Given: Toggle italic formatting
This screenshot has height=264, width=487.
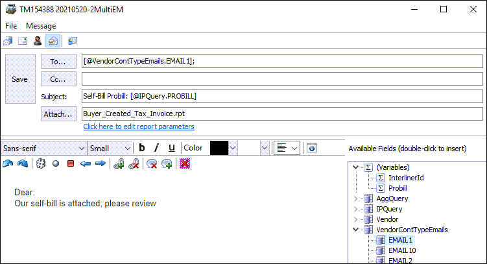Looking at the screenshot, I should click(157, 148).
